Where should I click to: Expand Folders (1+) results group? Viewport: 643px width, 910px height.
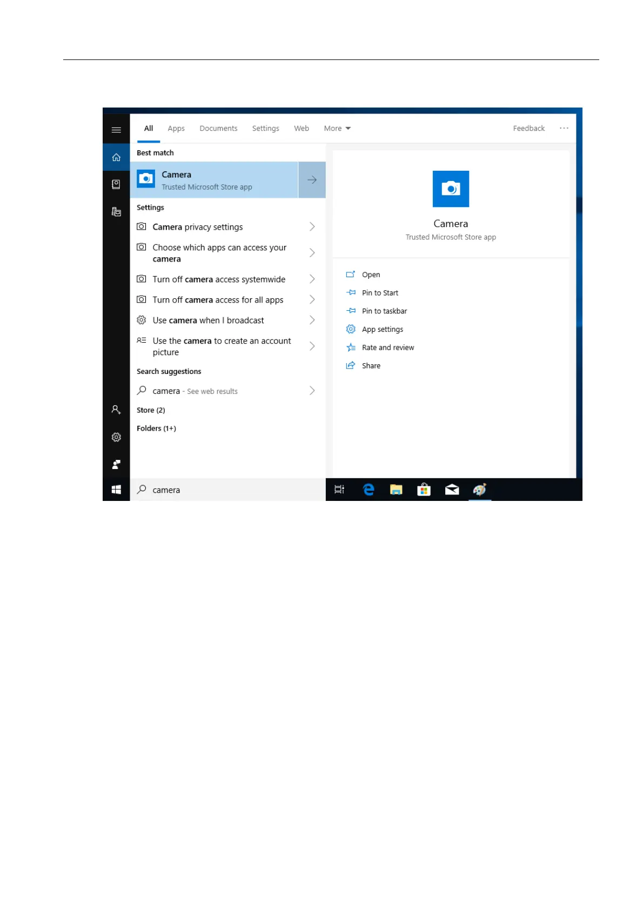coord(156,429)
